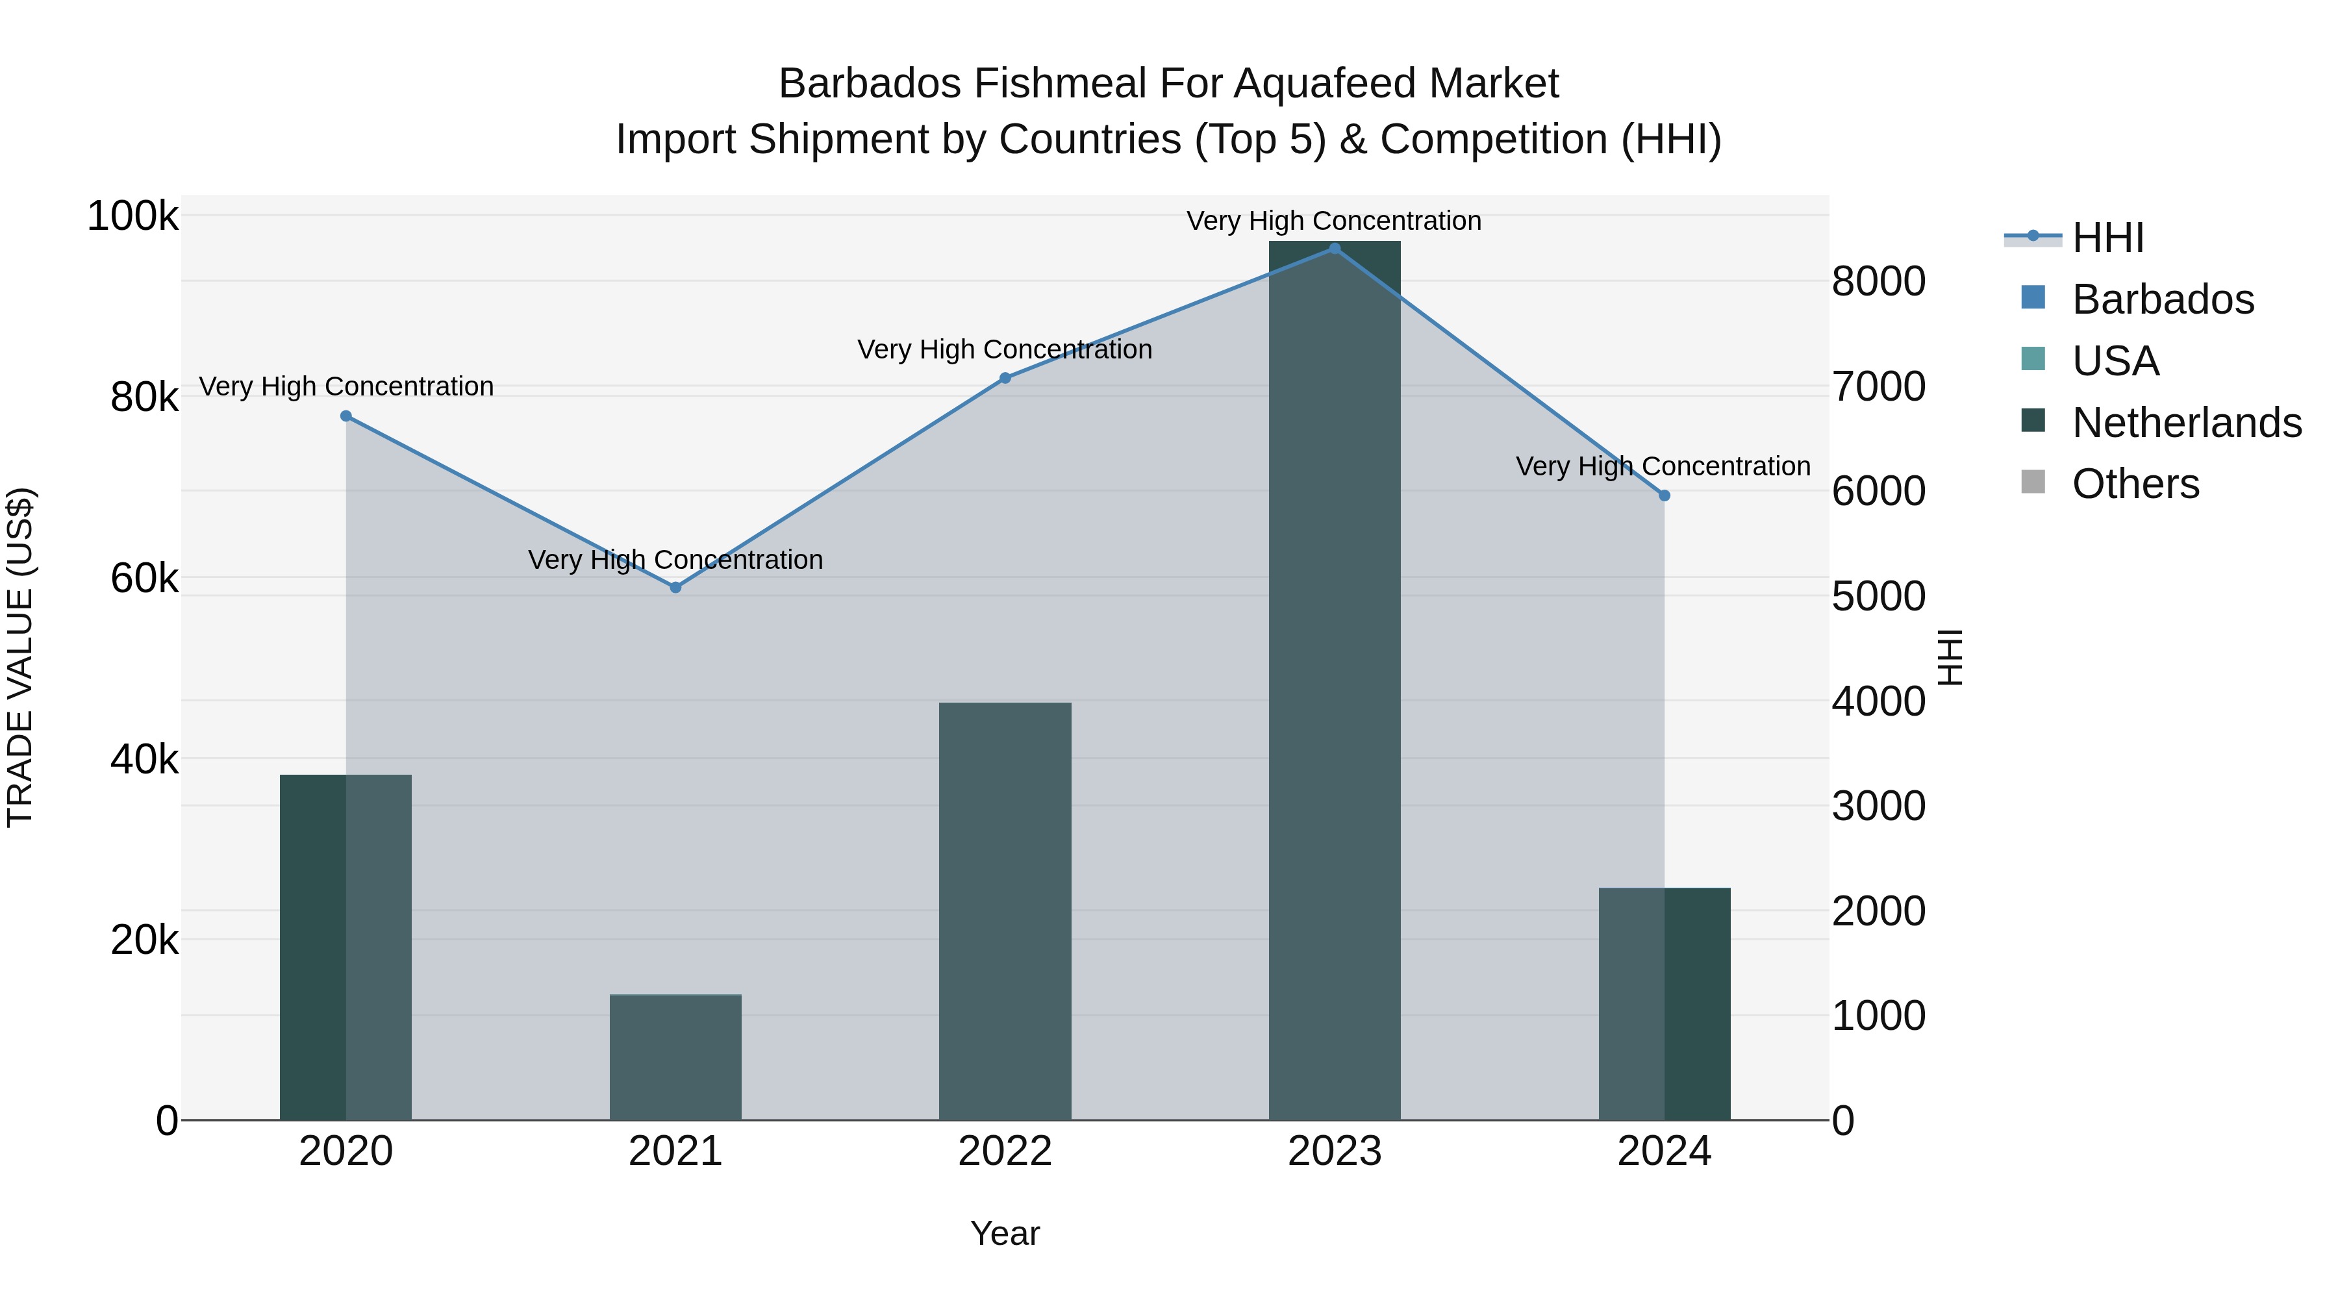The width and height of the screenshot is (2338, 1315).
Task: Click 2024 'Very High Concentration' annotation
Action: point(1664,466)
